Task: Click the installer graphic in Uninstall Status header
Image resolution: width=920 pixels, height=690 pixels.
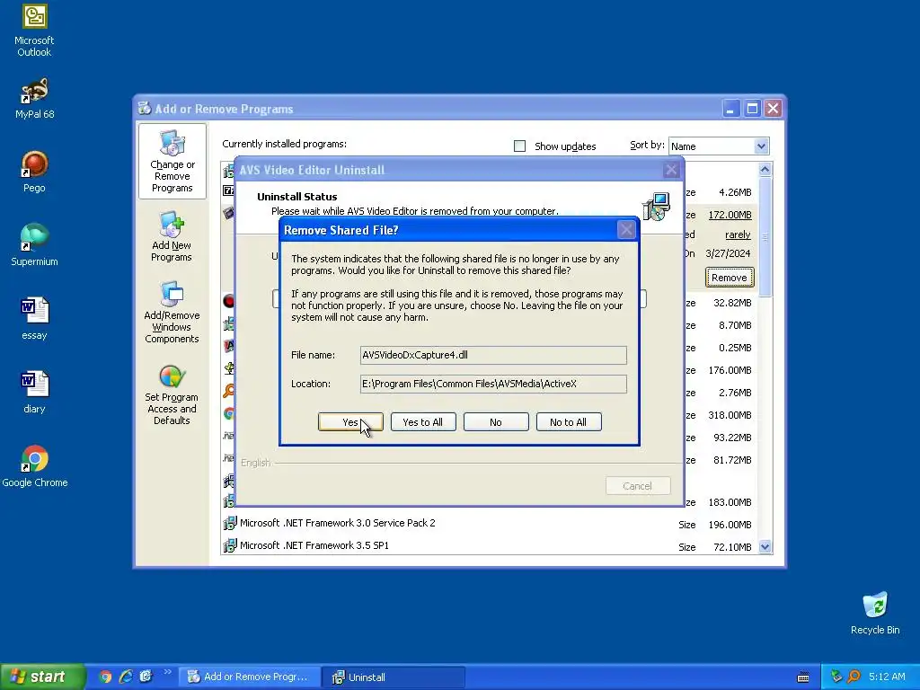Action: click(656, 207)
